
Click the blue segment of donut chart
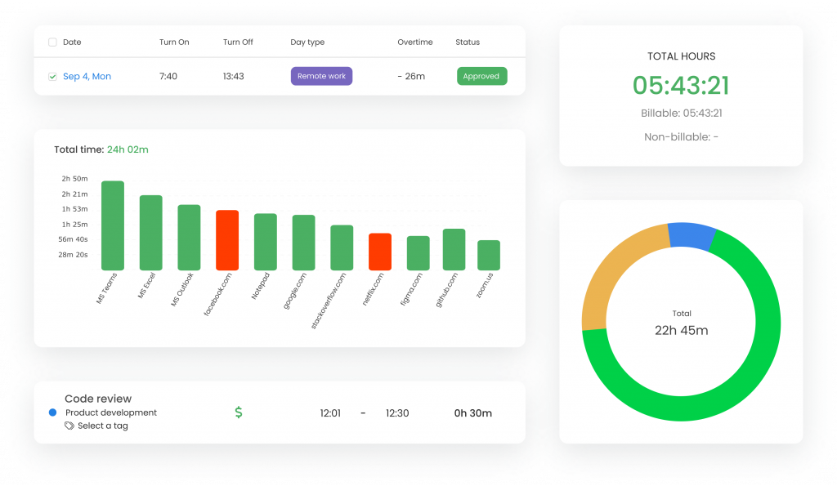pyautogui.click(x=691, y=234)
